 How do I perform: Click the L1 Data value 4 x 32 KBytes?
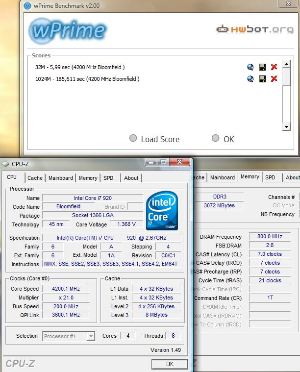tap(156, 289)
